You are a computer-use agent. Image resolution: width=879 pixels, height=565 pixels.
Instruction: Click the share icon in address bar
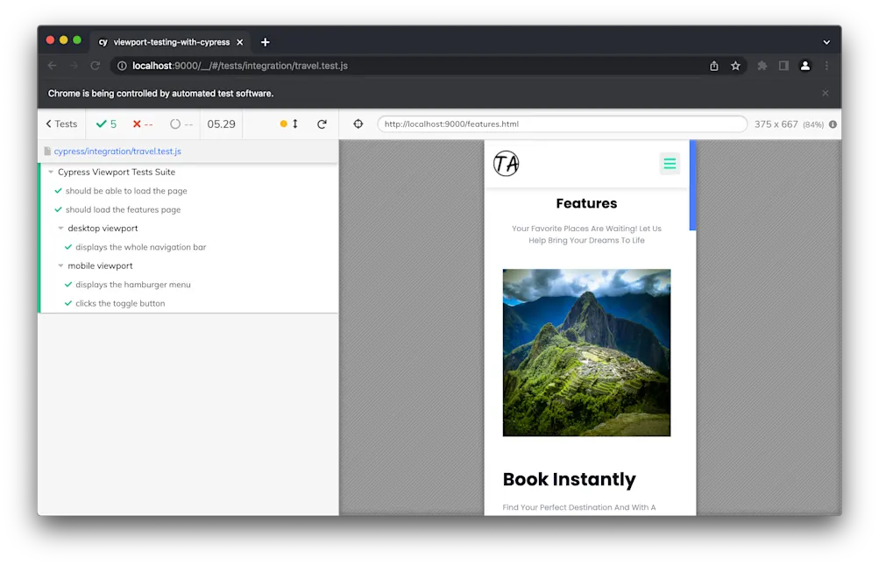(x=713, y=66)
